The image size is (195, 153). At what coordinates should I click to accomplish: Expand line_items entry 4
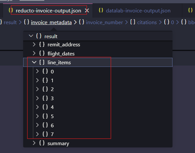coord(37,107)
